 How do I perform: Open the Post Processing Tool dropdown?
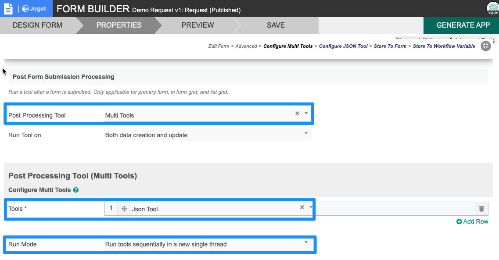point(306,114)
